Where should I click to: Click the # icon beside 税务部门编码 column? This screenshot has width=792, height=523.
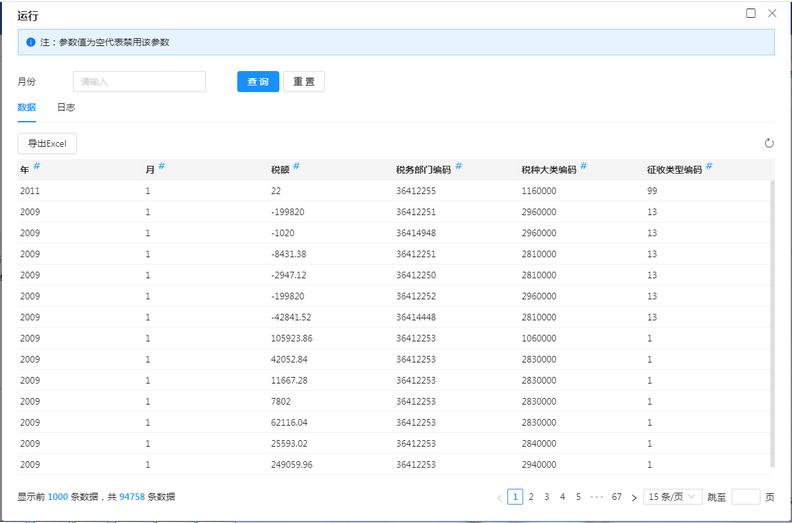pos(459,166)
